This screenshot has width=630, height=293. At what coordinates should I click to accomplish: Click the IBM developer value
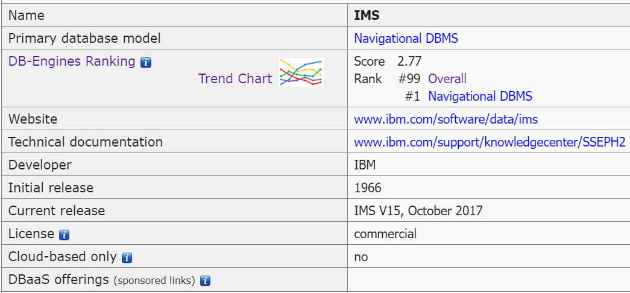365,165
